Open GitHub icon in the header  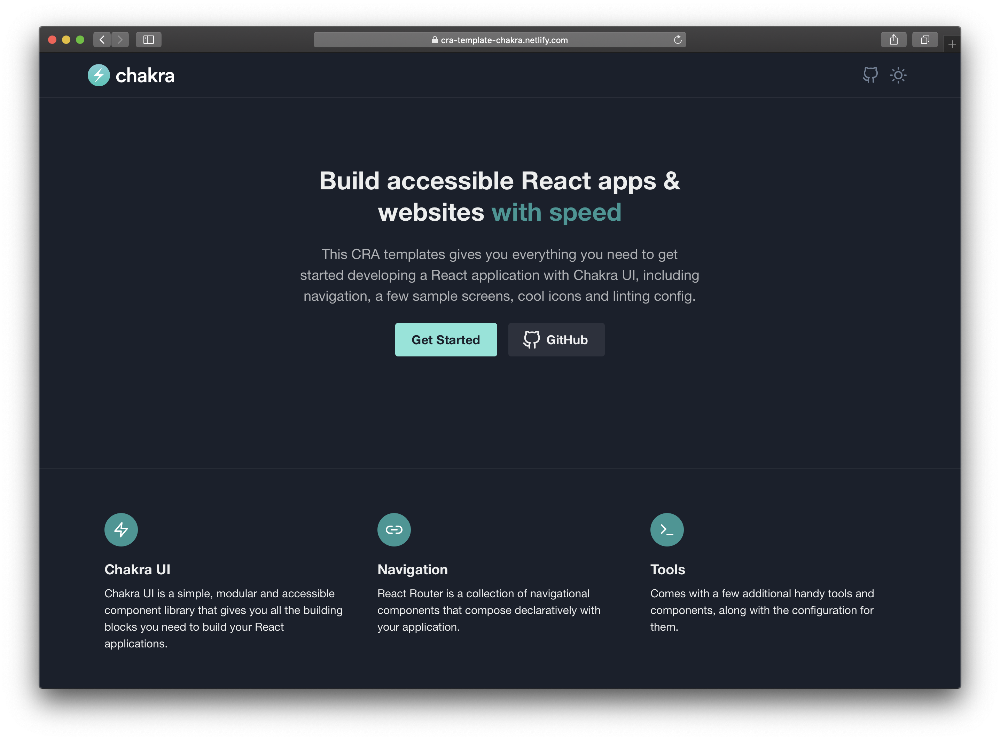coord(870,75)
